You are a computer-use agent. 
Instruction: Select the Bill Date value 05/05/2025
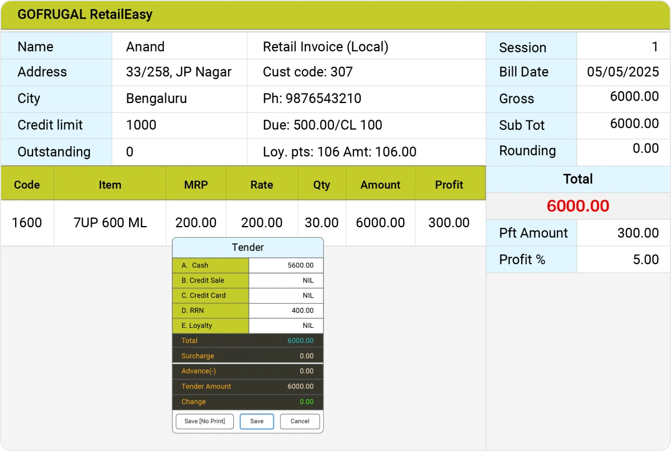click(x=622, y=72)
